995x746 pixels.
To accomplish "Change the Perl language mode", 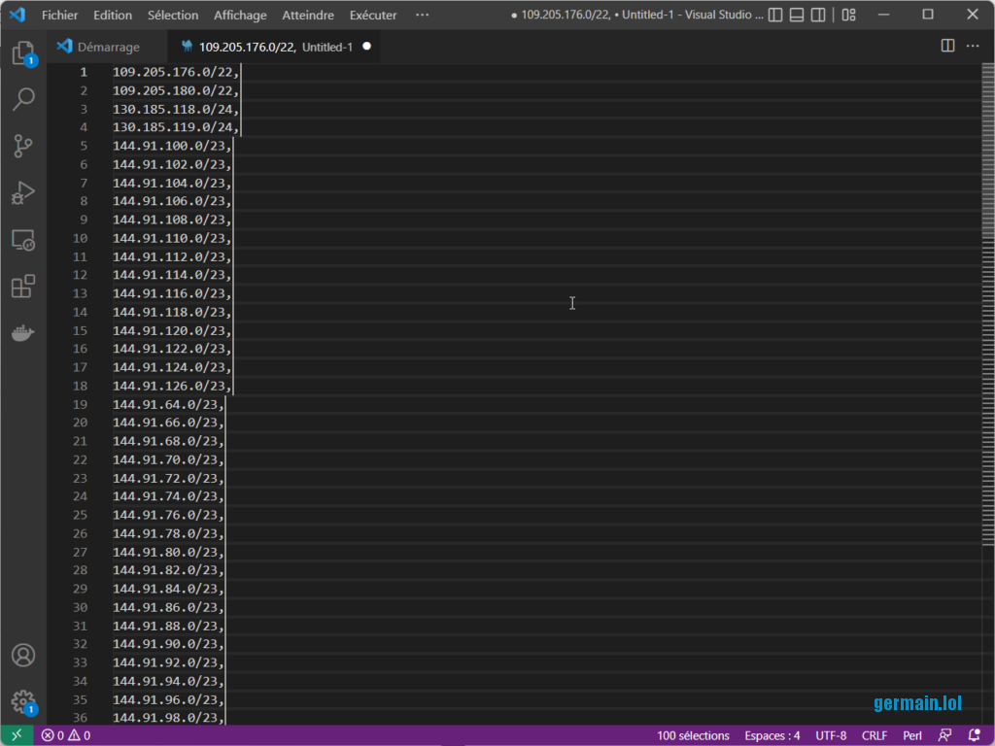I will [912, 735].
